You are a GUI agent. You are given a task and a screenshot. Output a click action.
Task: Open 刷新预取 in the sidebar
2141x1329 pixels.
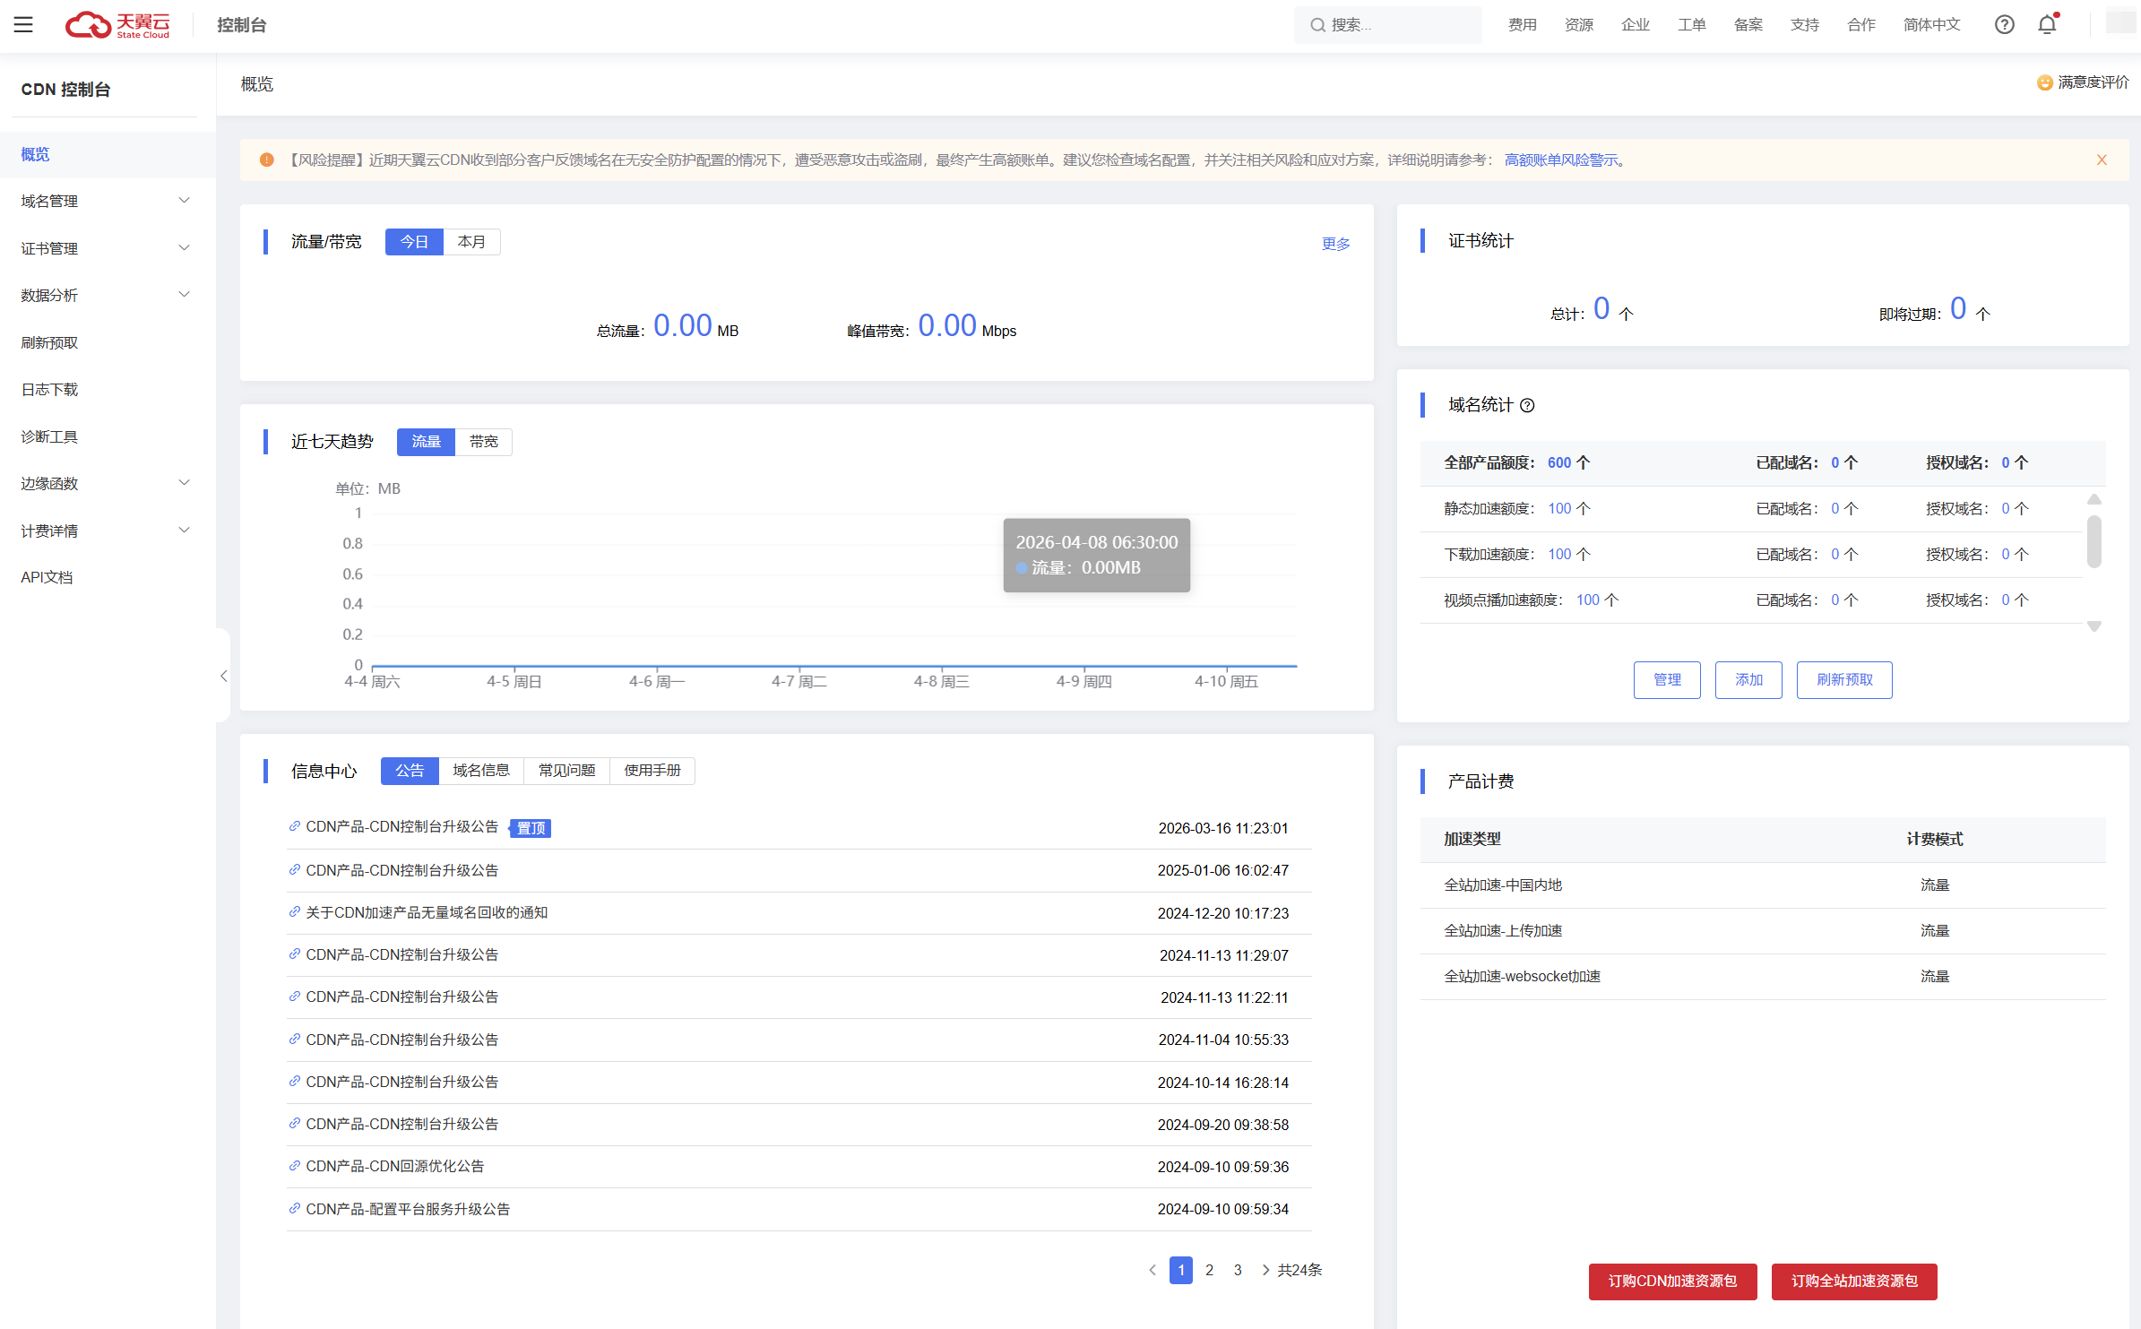point(49,343)
